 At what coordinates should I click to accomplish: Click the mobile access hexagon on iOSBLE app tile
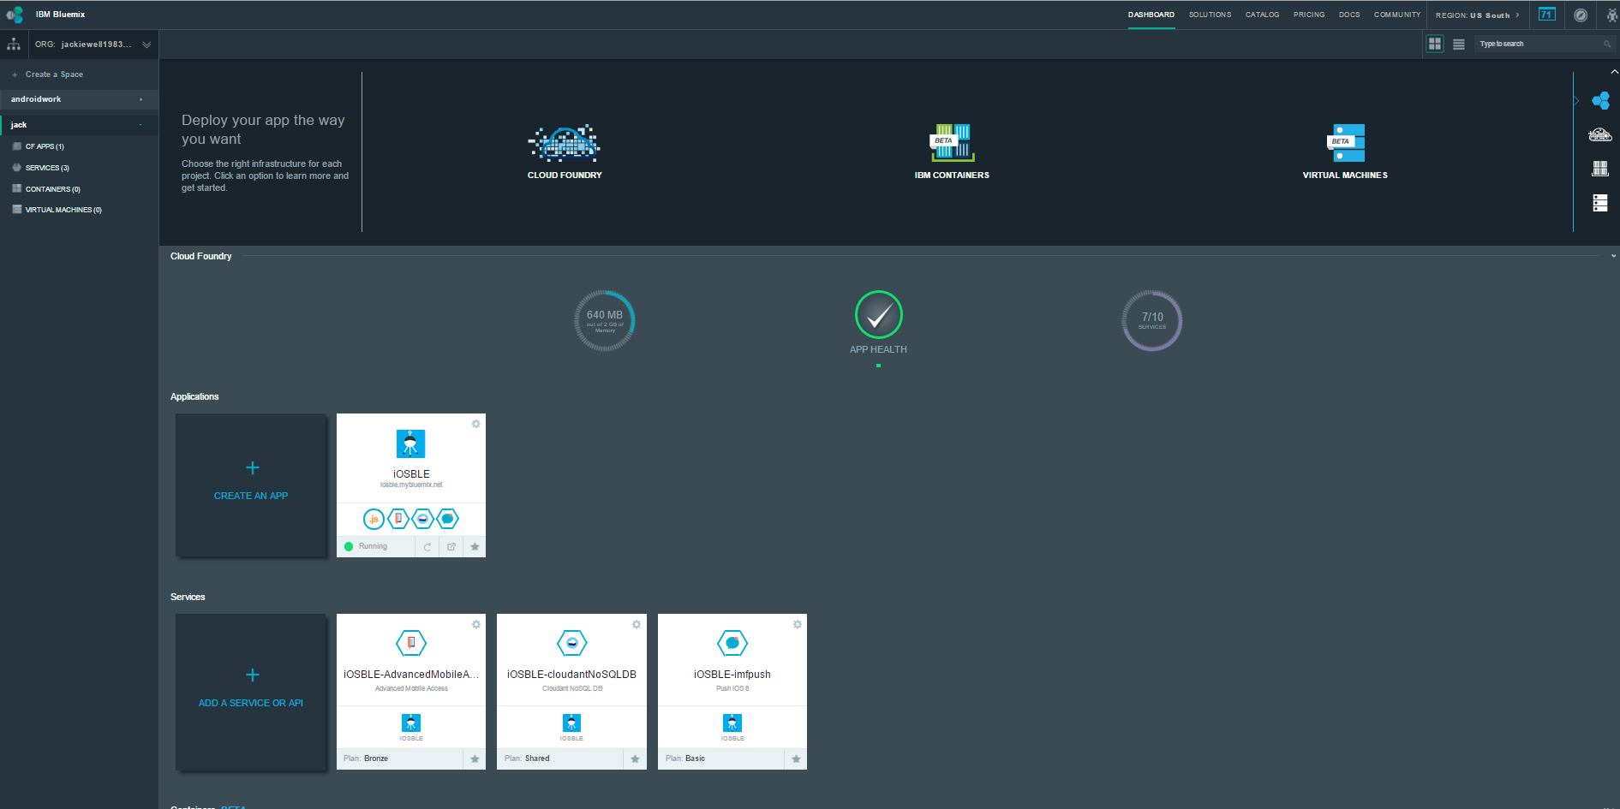[x=398, y=519]
